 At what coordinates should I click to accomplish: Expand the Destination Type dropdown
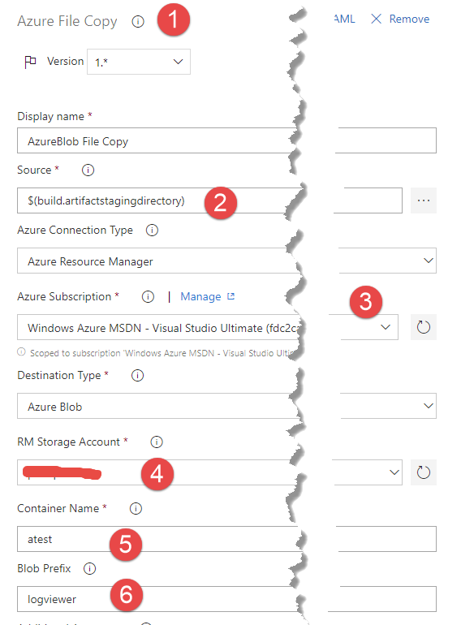(x=226, y=406)
